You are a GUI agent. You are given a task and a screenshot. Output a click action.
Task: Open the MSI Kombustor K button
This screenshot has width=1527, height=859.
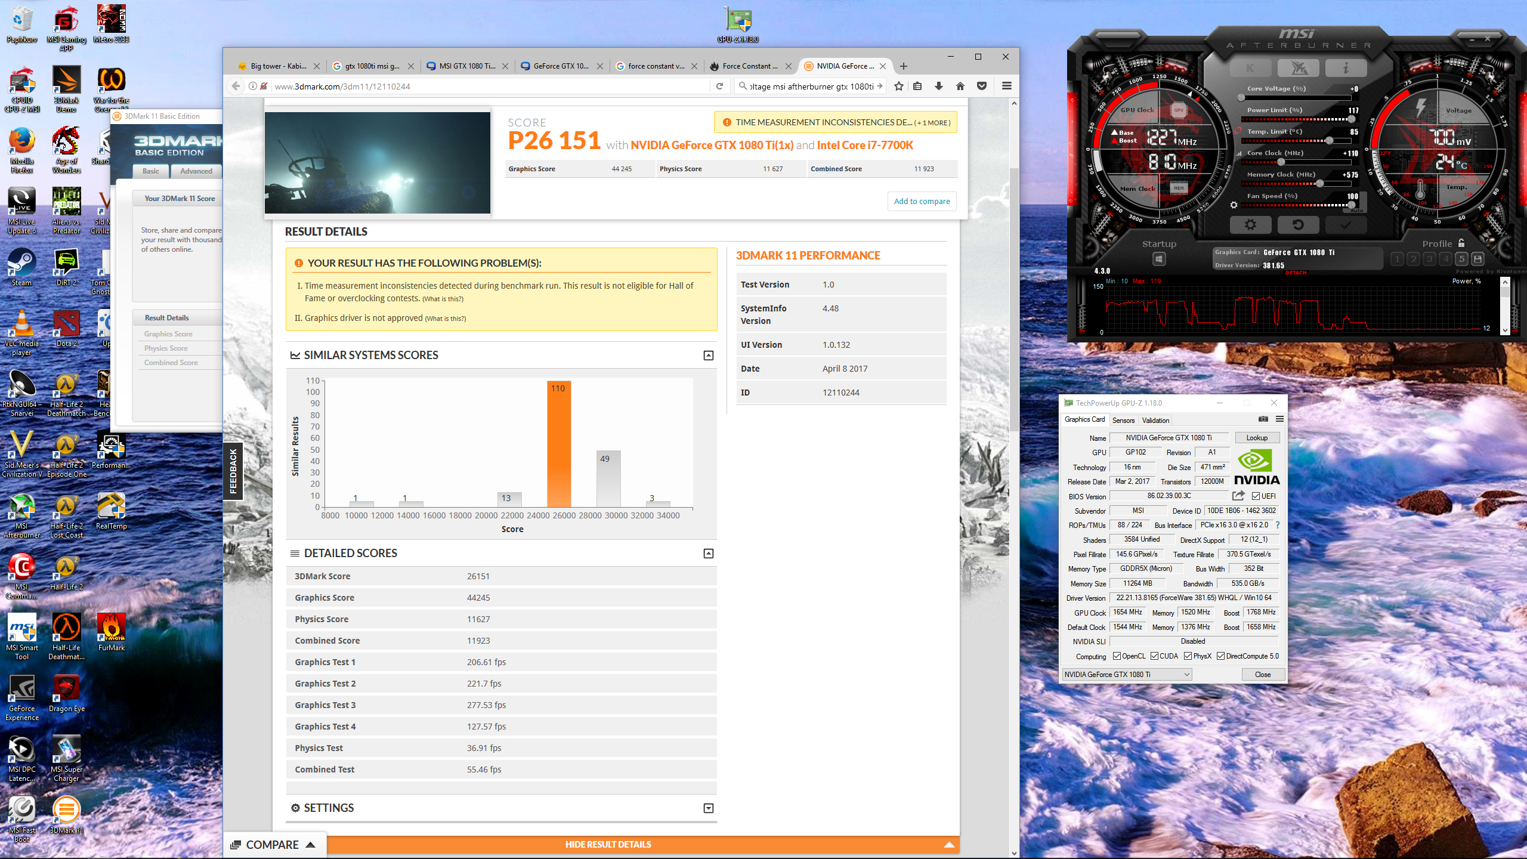click(1250, 68)
